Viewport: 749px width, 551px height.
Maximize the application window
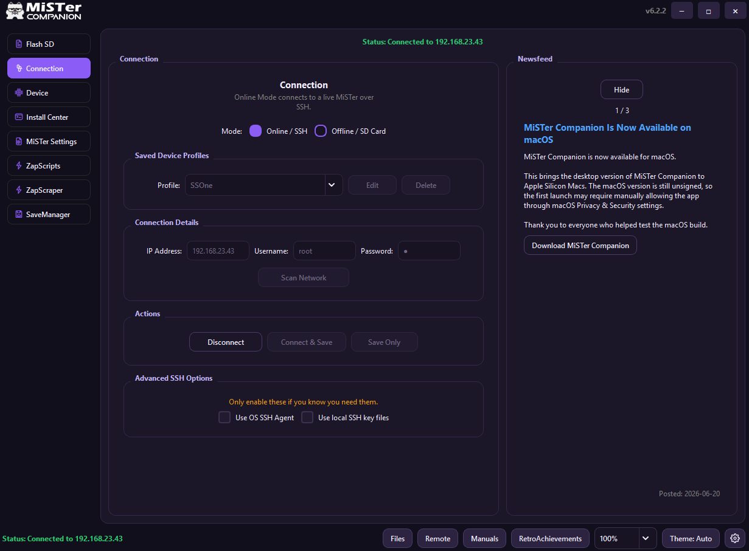[709, 11]
